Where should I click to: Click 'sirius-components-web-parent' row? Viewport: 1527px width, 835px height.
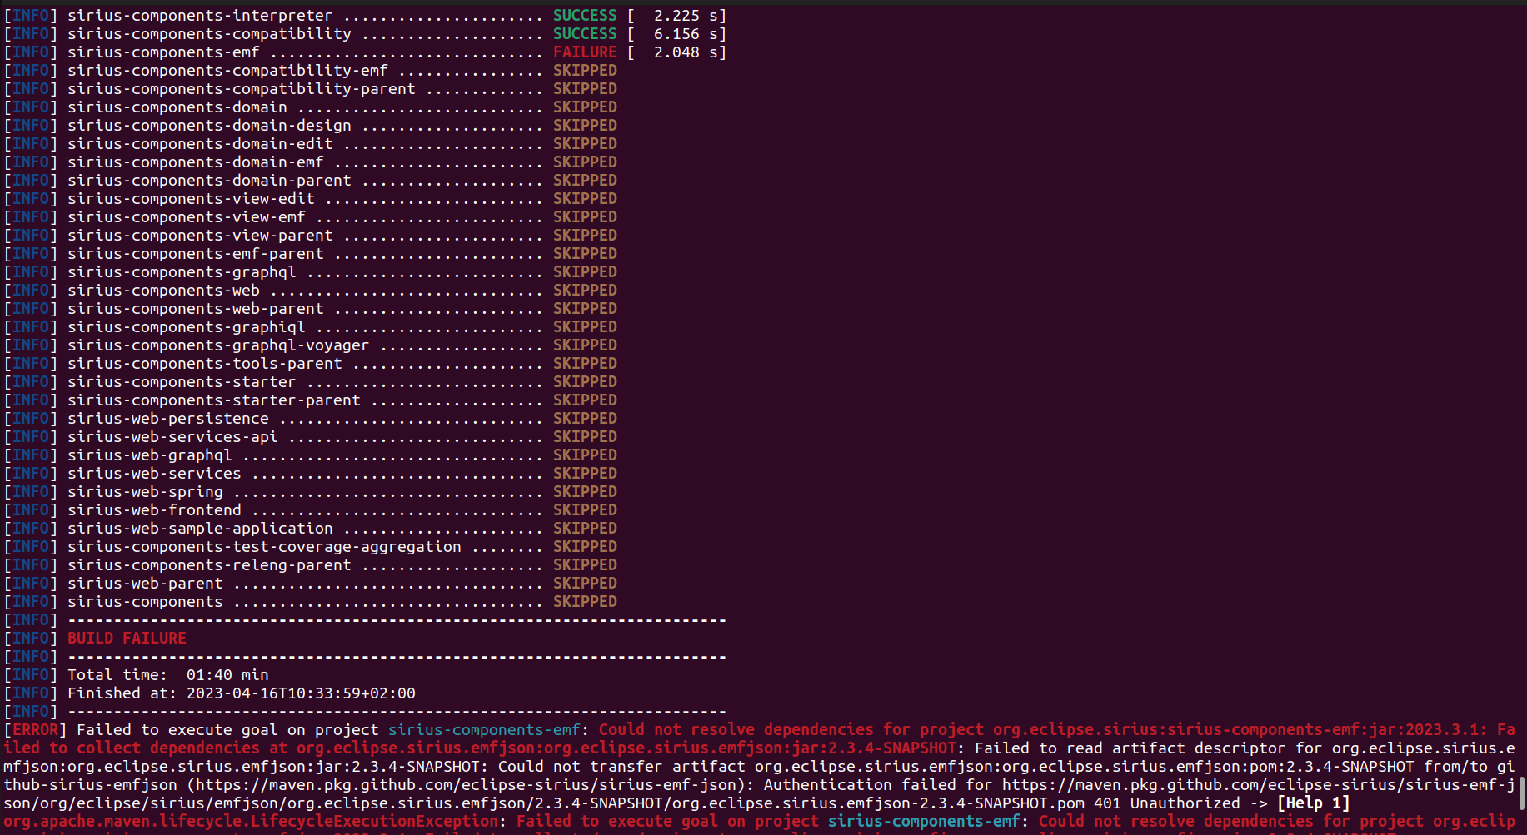click(x=310, y=309)
